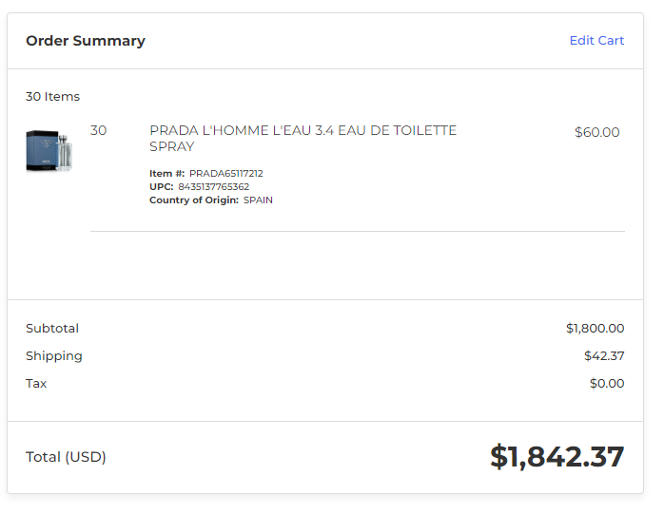Select the $1,800.00 subtotal amount
This screenshot has width=664, height=514.
pos(595,329)
